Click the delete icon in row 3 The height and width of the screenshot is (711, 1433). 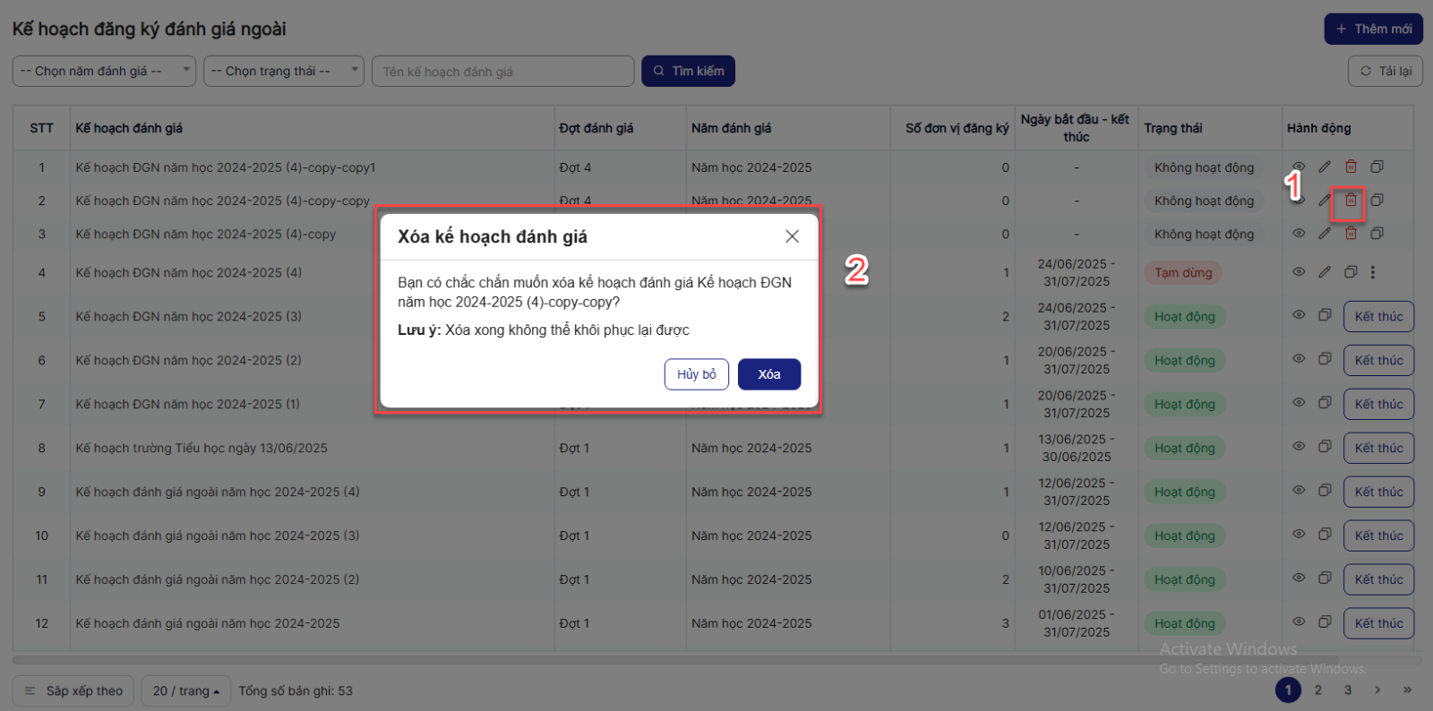click(x=1351, y=234)
